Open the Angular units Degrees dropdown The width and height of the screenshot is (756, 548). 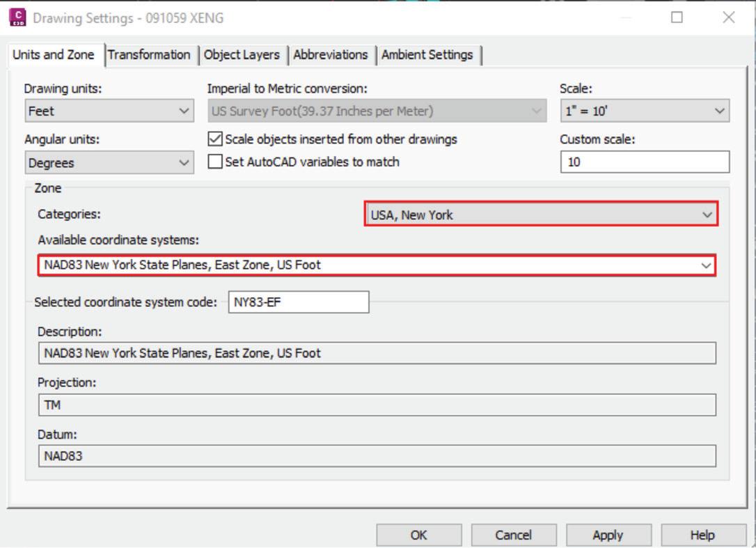tap(109, 162)
